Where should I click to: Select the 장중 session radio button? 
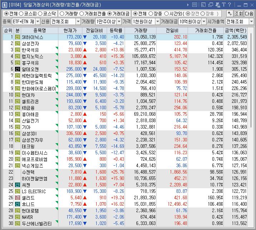click(151, 14)
